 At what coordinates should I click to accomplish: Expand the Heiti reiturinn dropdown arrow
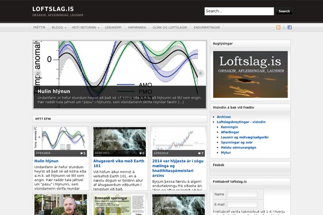(99, 27)
